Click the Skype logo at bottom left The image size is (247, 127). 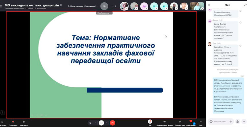2,113
